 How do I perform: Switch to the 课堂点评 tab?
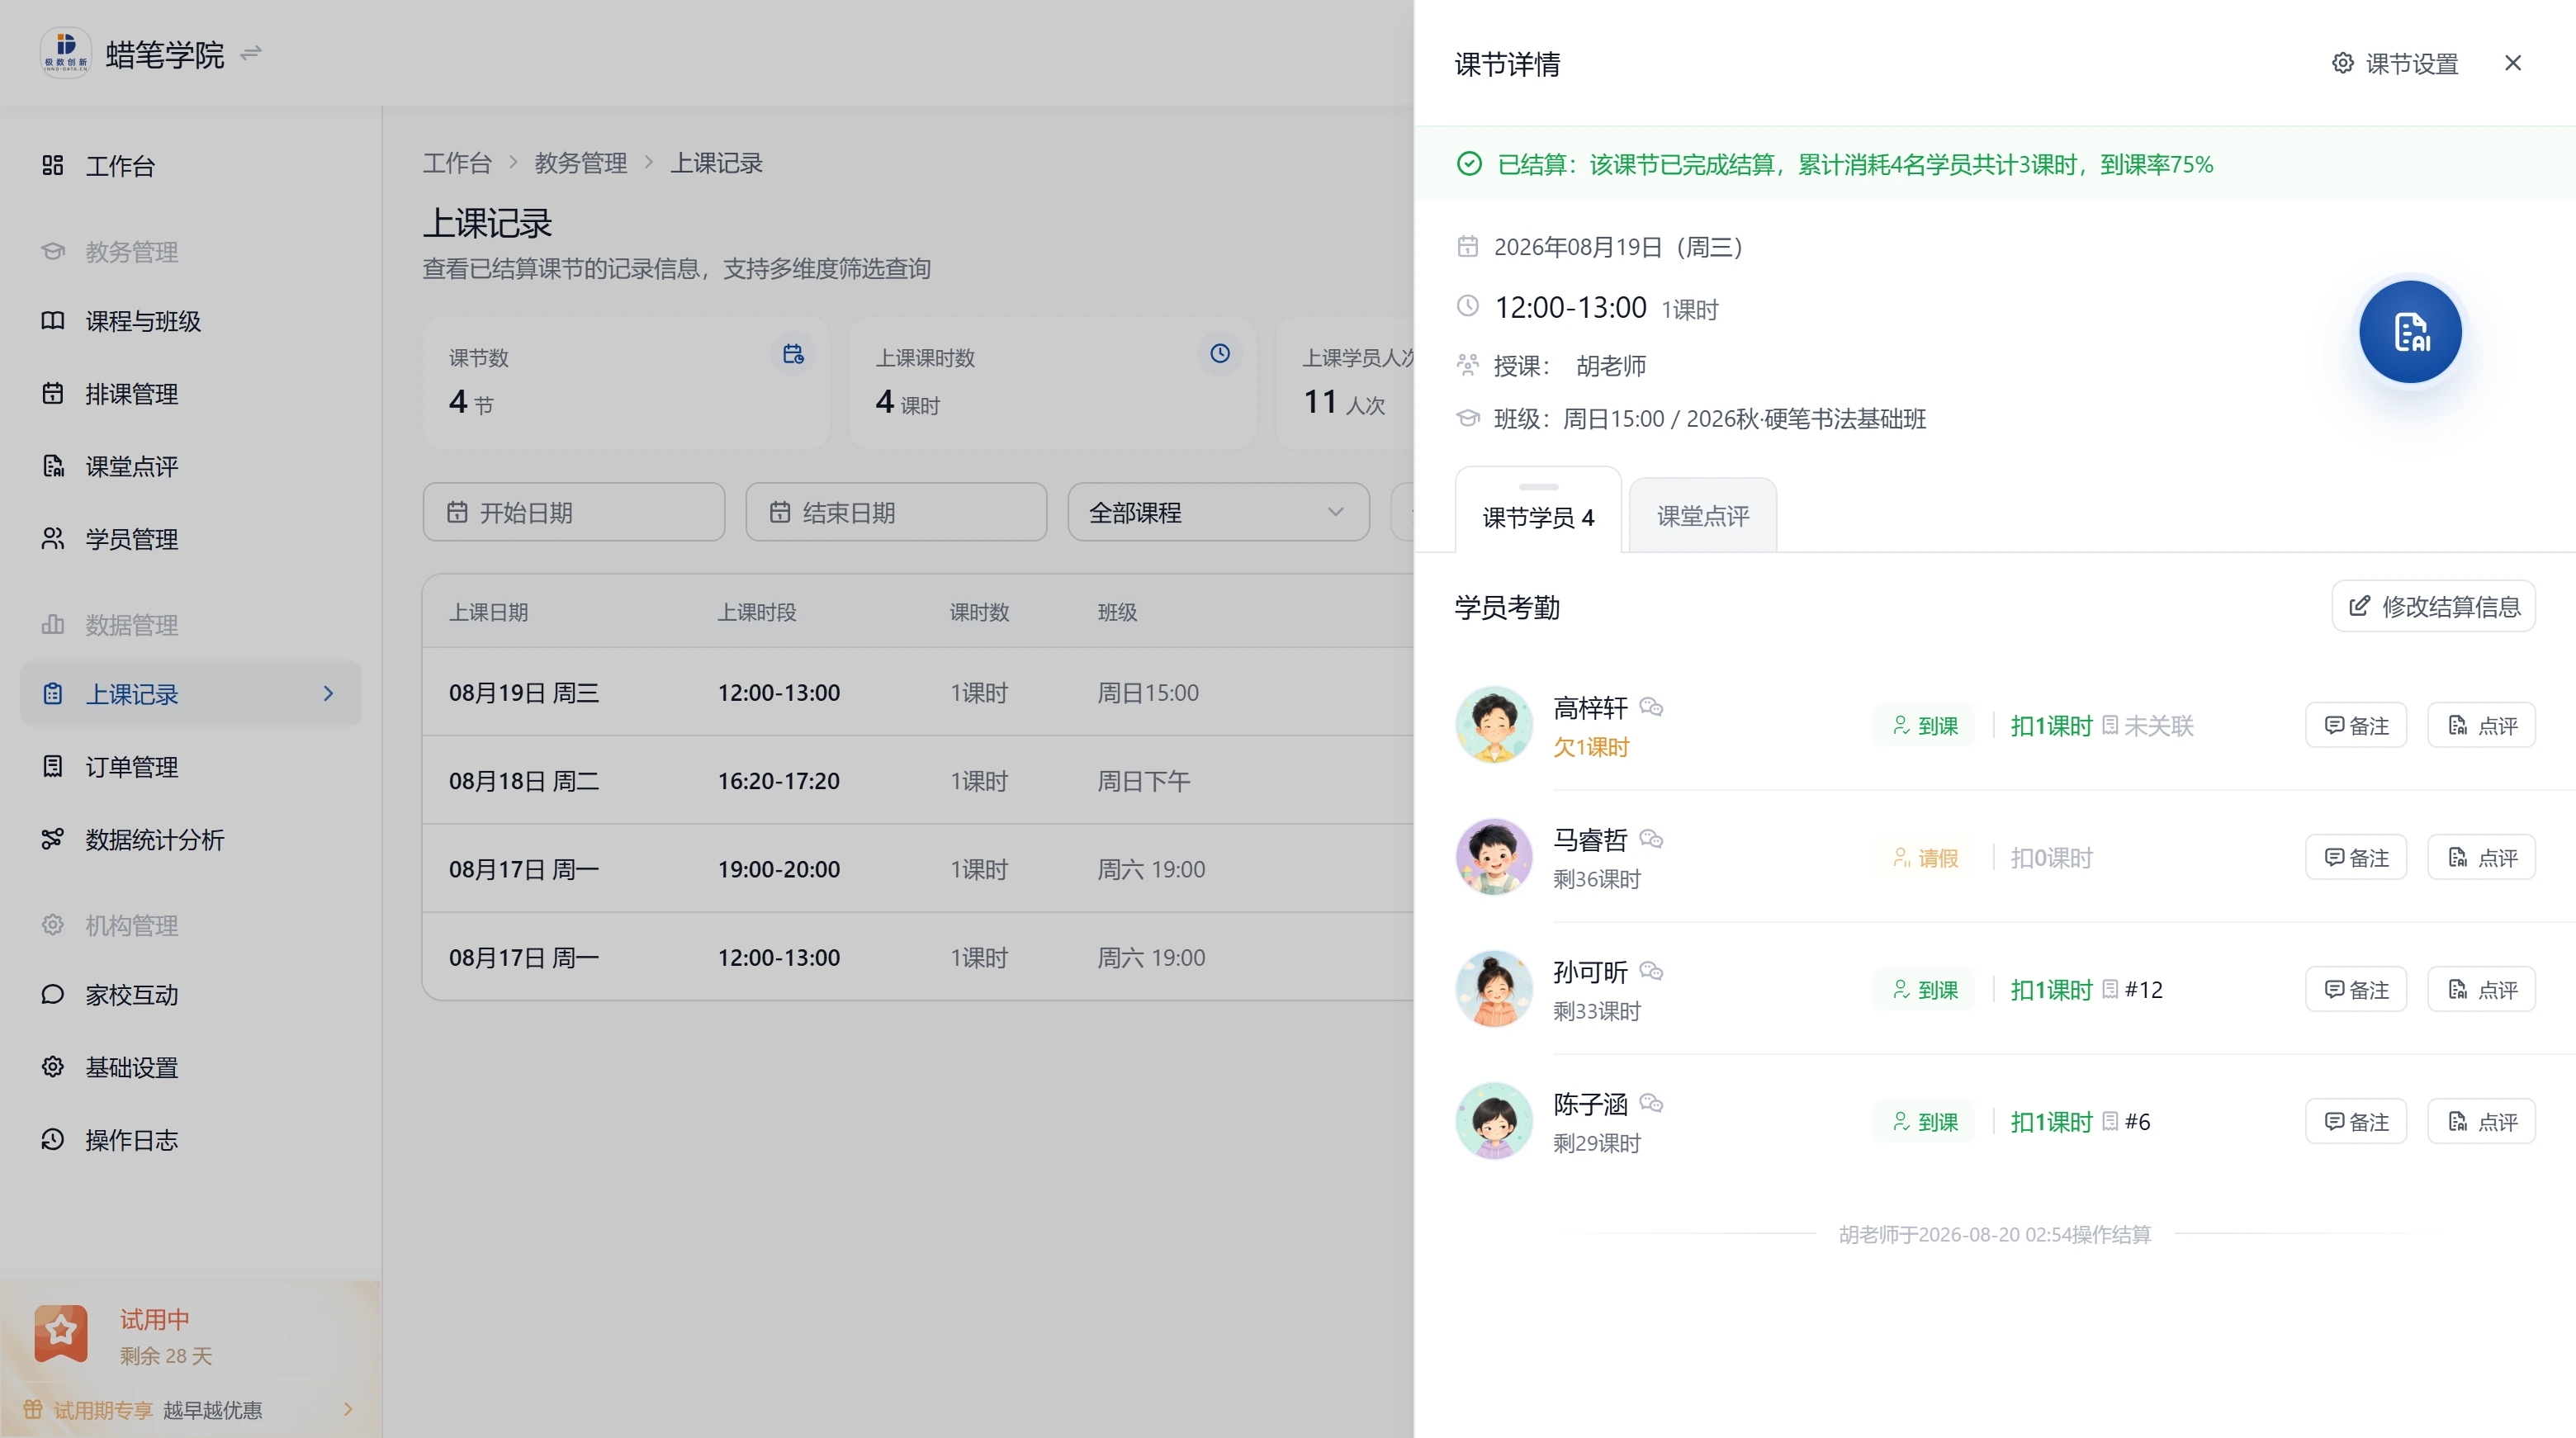click(1702, 516)
